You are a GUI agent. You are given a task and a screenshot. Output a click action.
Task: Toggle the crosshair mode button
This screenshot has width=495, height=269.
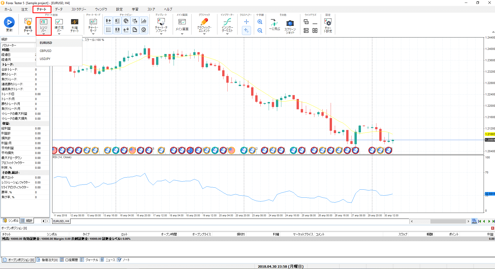tap(246, 22)
